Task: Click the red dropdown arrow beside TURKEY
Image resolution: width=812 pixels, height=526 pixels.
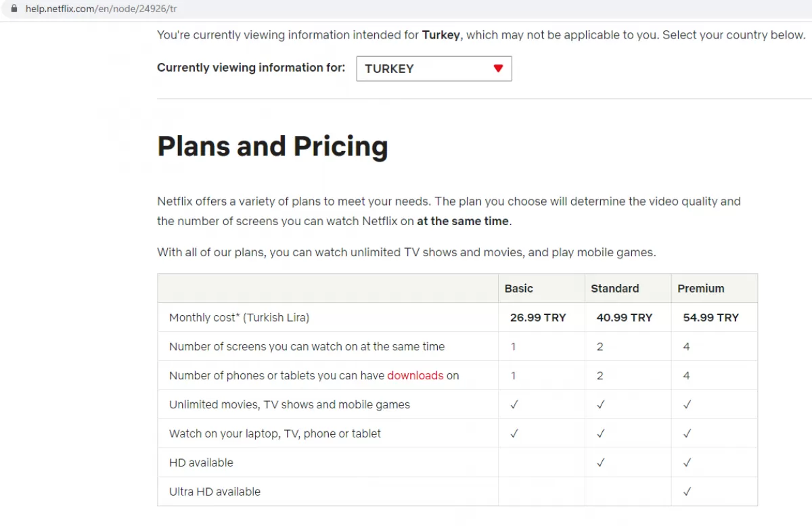Action: (498, 68)
